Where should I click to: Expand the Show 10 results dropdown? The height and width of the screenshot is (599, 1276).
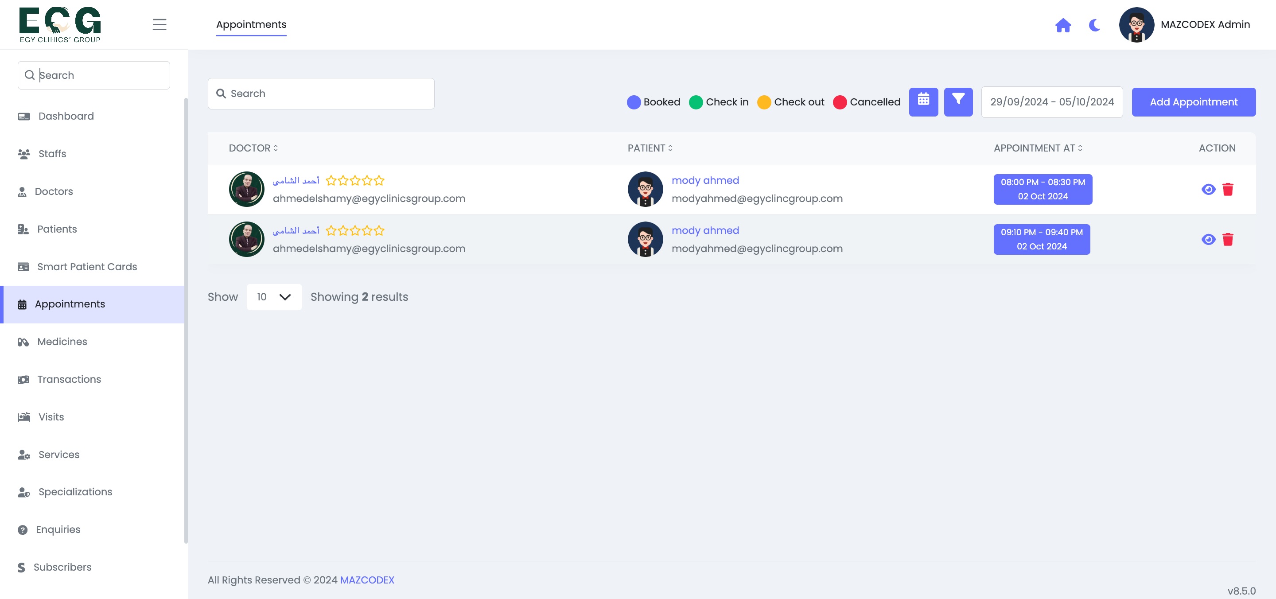(274, 297)
